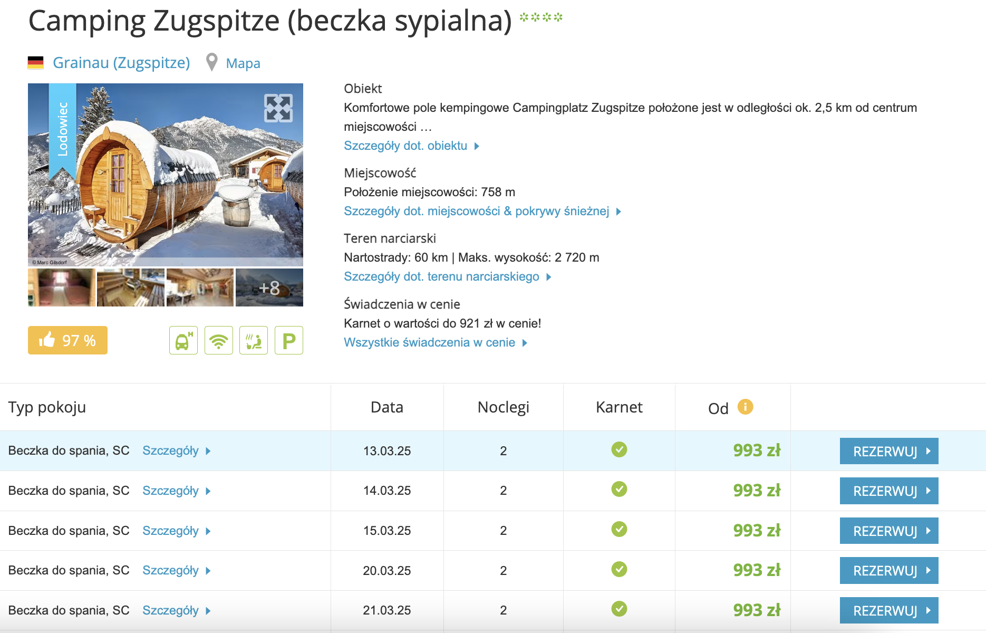Click the Lodowiec ribbon on the photo
986x633 pixels.
click(63, 131)
